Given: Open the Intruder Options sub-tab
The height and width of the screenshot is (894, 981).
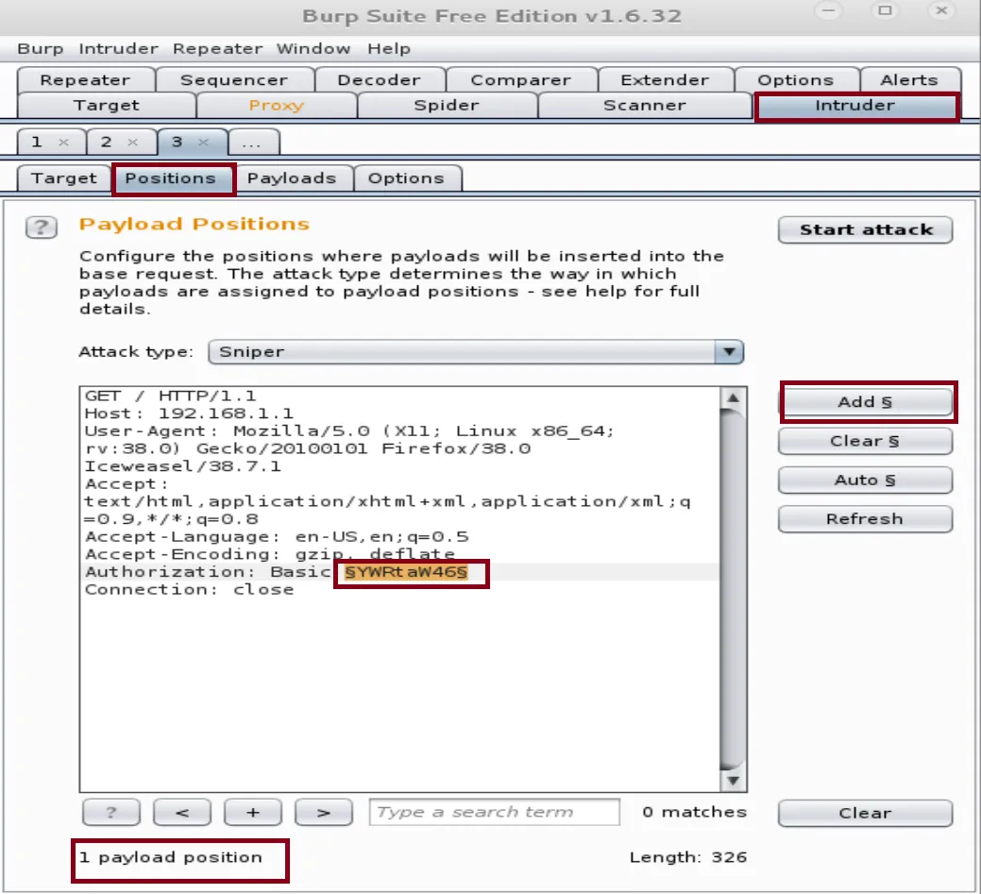Looking at the screenshot, I should click(406, 178).
